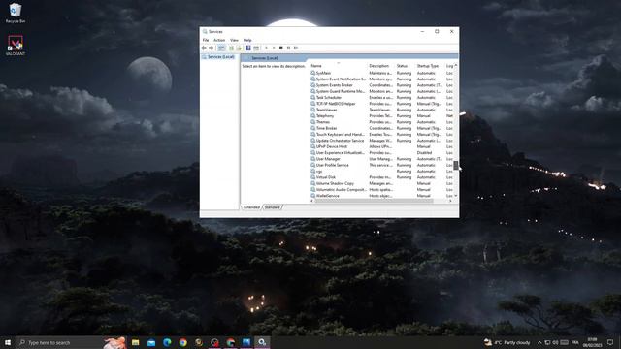The width and height of the screenshot is (621, 349).
Task: Select the User Manager service
Action: (381, 159)
